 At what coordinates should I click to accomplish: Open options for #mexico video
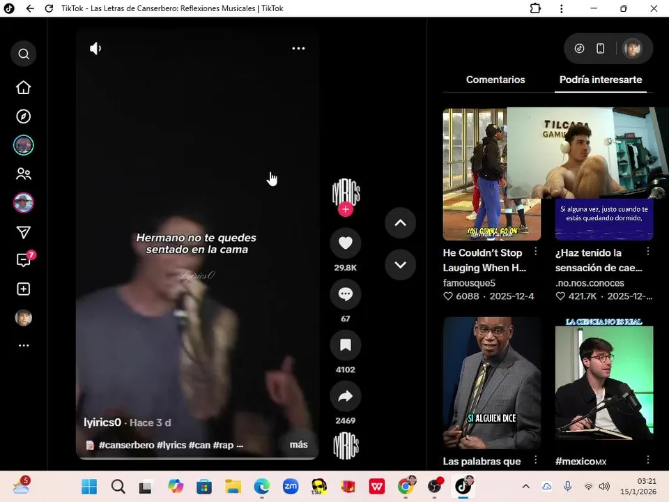click(x=647, y=459)
